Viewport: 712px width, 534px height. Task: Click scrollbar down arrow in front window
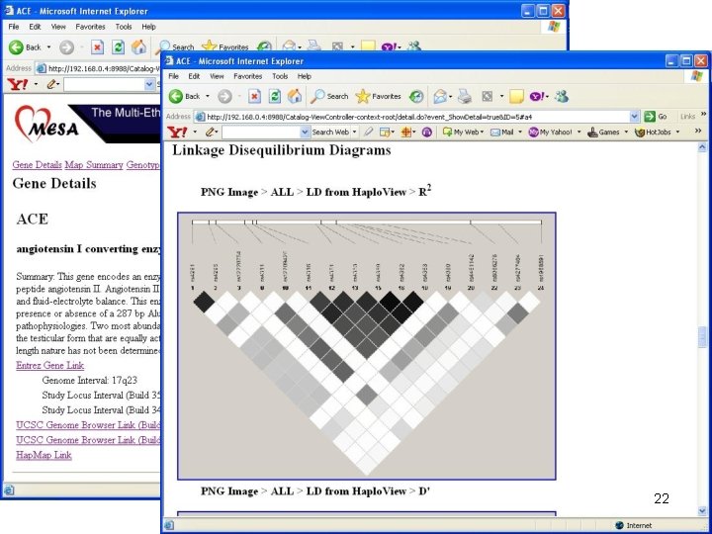pyautogui.click(x=702, y=511)
